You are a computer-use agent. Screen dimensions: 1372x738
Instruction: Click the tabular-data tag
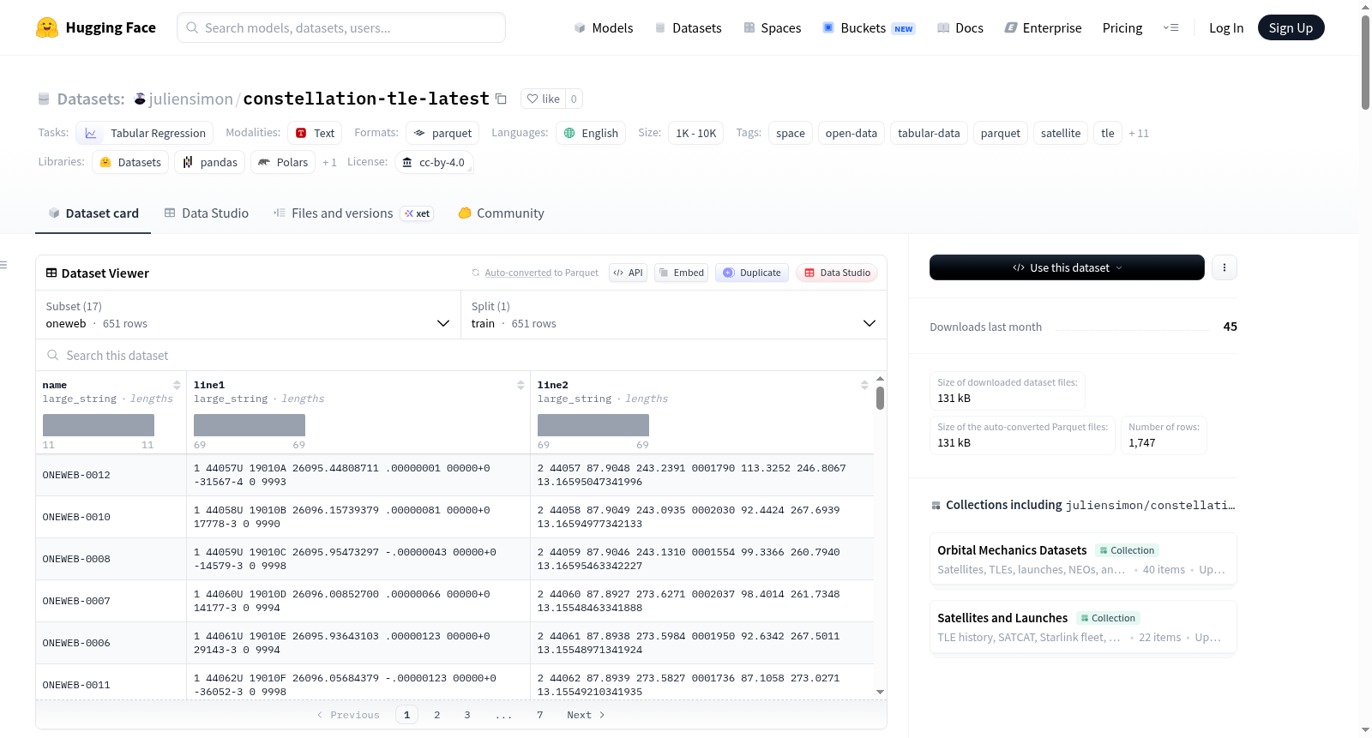929,133
